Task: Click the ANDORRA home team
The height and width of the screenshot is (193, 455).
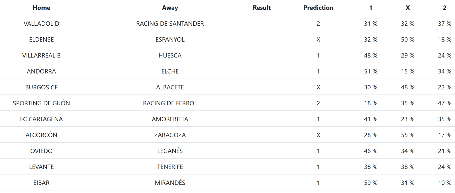Action: point(42,71)
